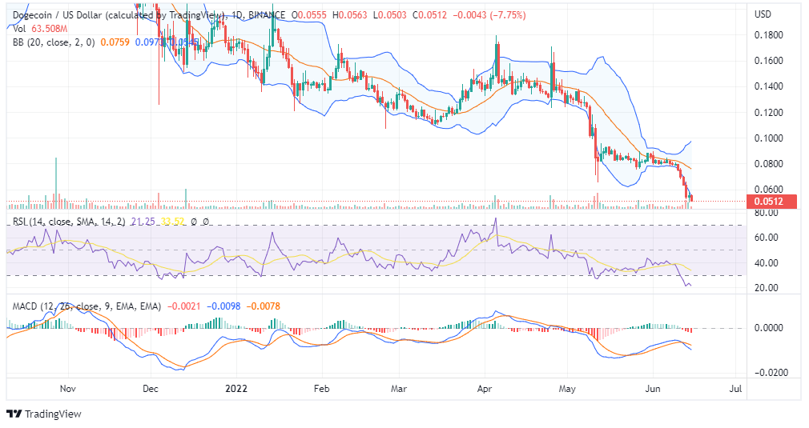Click Nov on the time axis
Screen dimensions: 809x428
pos(67,388)
